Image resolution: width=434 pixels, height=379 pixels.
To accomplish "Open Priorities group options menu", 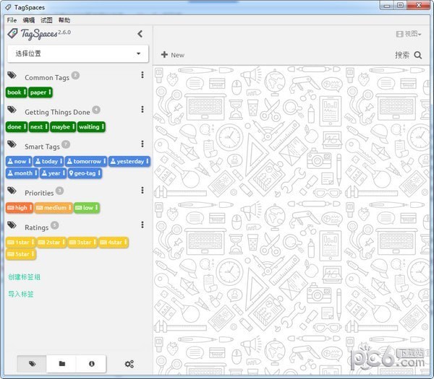I will click(142, 191).
